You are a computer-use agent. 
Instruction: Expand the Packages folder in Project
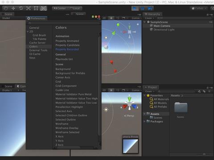pos(144,121)
